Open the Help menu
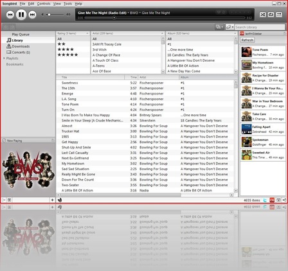 78,4
